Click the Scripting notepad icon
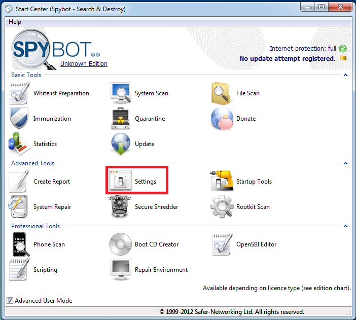Screen dimensions: 356x320 pos(19,270)
